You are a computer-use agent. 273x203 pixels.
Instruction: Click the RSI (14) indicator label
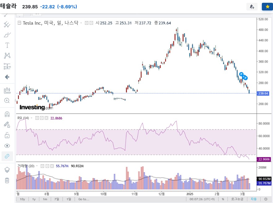pos(23,118)
